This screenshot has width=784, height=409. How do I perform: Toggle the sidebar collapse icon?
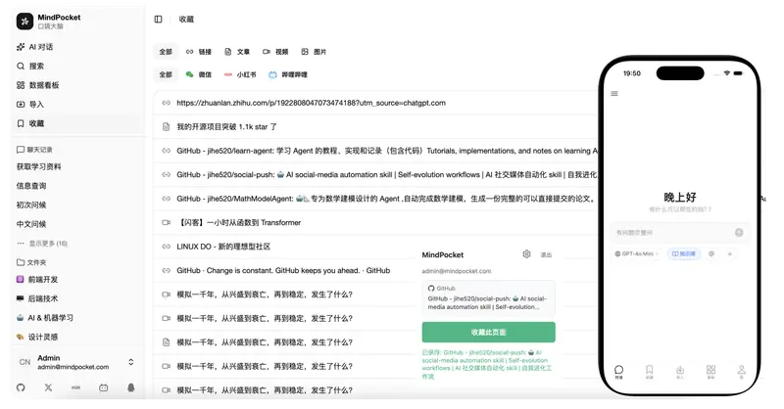(159, 19)
